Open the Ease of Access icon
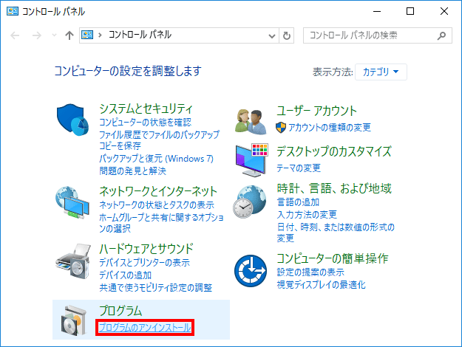The height and width of the screenshot is (347, 462). pos(251,271)
